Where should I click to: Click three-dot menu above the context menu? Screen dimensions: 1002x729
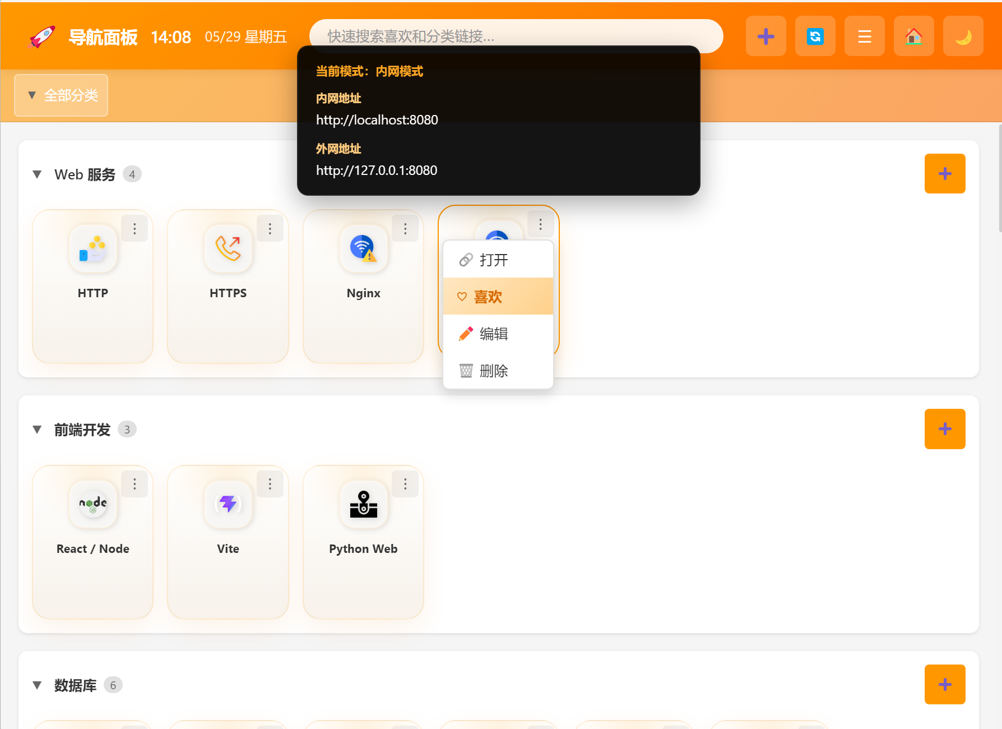(540, 224)
